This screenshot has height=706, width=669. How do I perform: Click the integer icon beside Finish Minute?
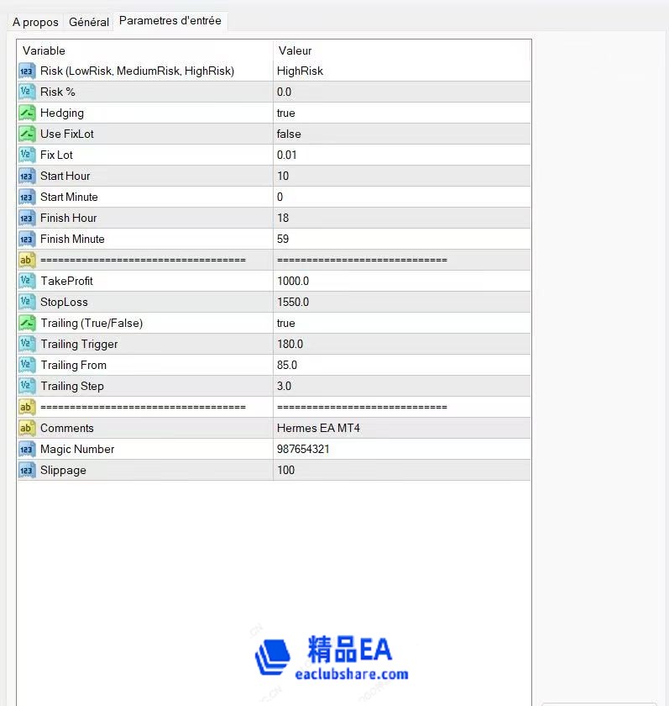27,239
